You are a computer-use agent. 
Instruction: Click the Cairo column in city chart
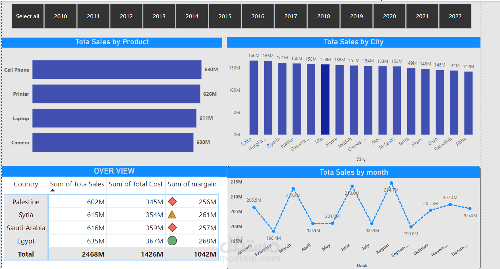pos(254,98)
